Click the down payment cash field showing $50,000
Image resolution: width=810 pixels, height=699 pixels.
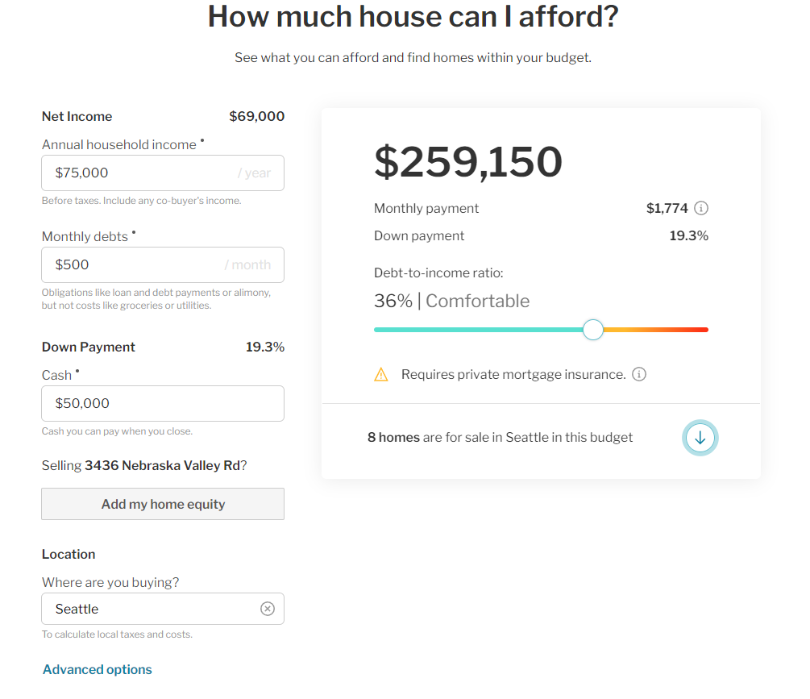162,403
